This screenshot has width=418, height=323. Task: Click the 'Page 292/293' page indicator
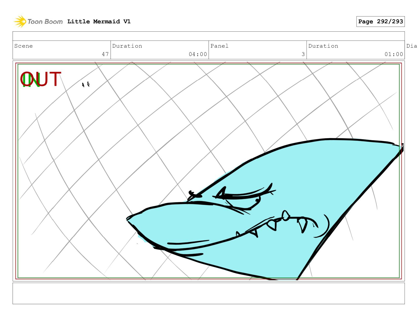(x=381, y=22)
